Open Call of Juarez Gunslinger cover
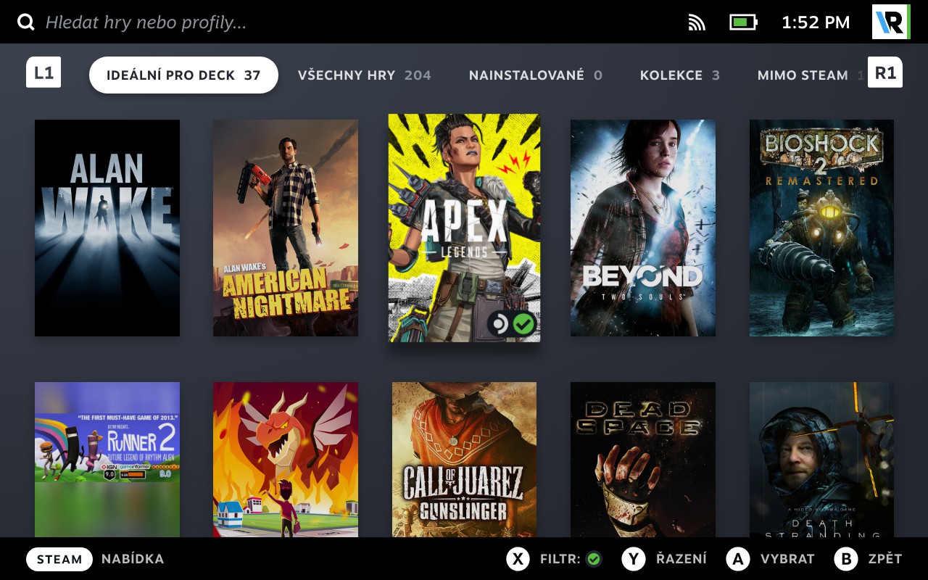The height and width of the screenshot is (580, 928). pyautogui.click(x=464, y=460)
